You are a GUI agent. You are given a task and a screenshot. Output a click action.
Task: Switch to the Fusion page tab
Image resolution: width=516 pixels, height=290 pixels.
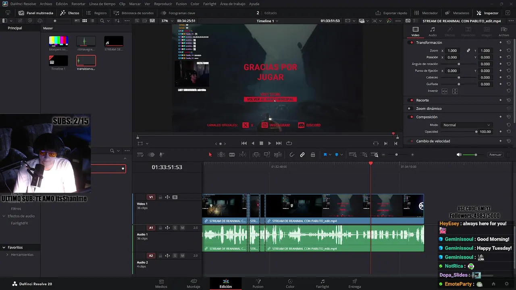point(258,284)
